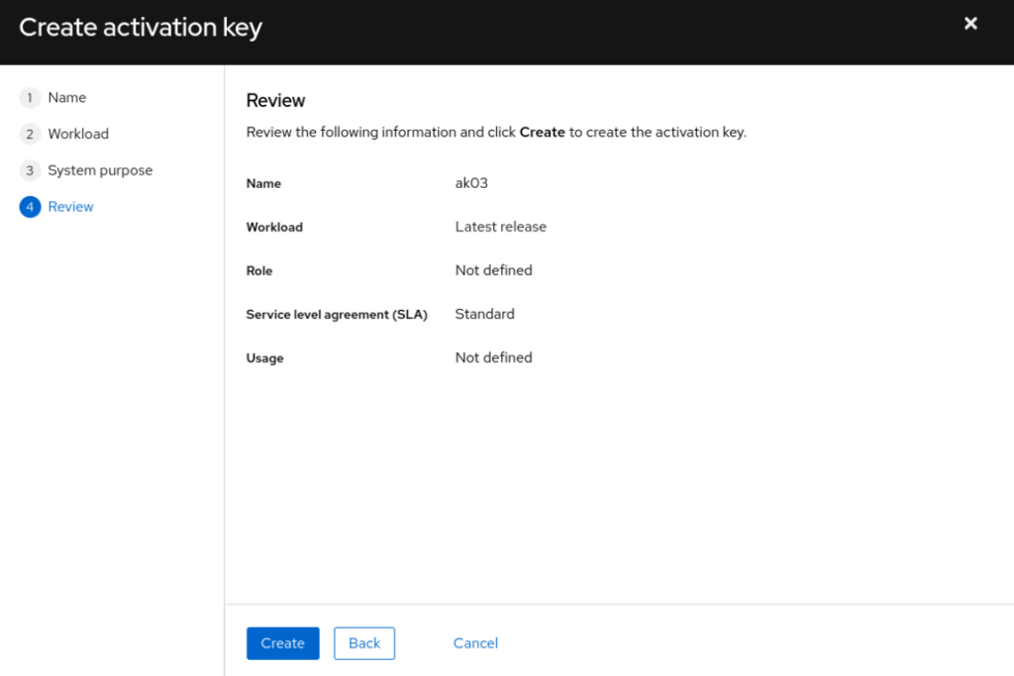1014x676 pixels.
Task: Click the 'Latest release' workload value
Action: 500,227
